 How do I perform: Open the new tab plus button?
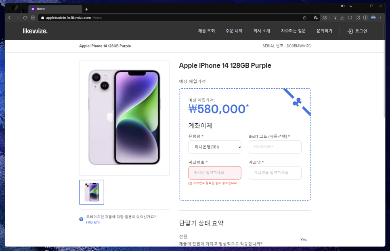[x=86, y=9]
